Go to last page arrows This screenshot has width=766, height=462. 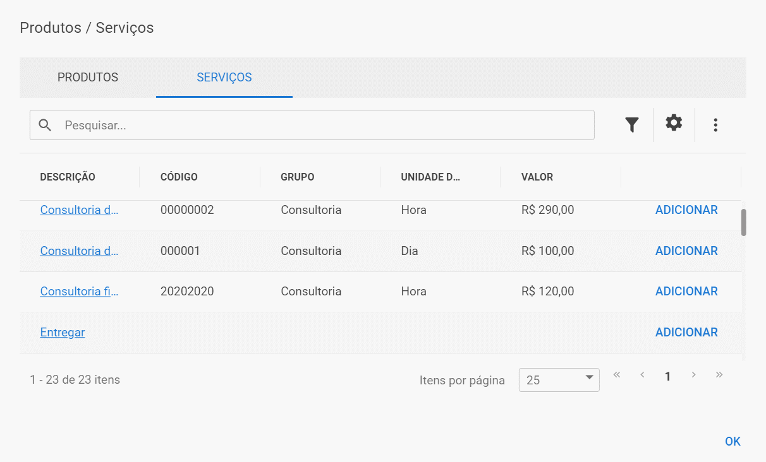(719, 375)
